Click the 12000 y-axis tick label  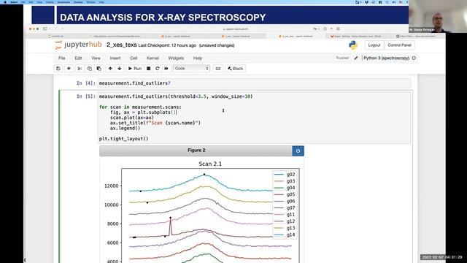point(112,186)
